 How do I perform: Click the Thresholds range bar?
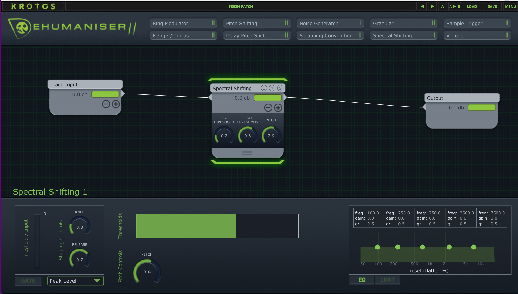pos(217,226)
